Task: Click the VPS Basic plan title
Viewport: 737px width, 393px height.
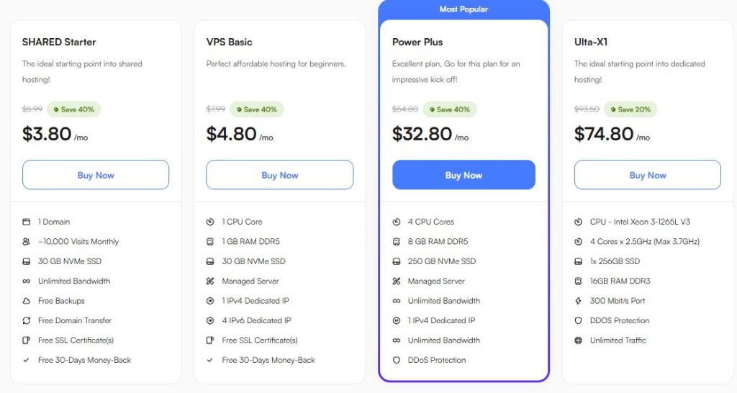Action: tap(229, 42)
